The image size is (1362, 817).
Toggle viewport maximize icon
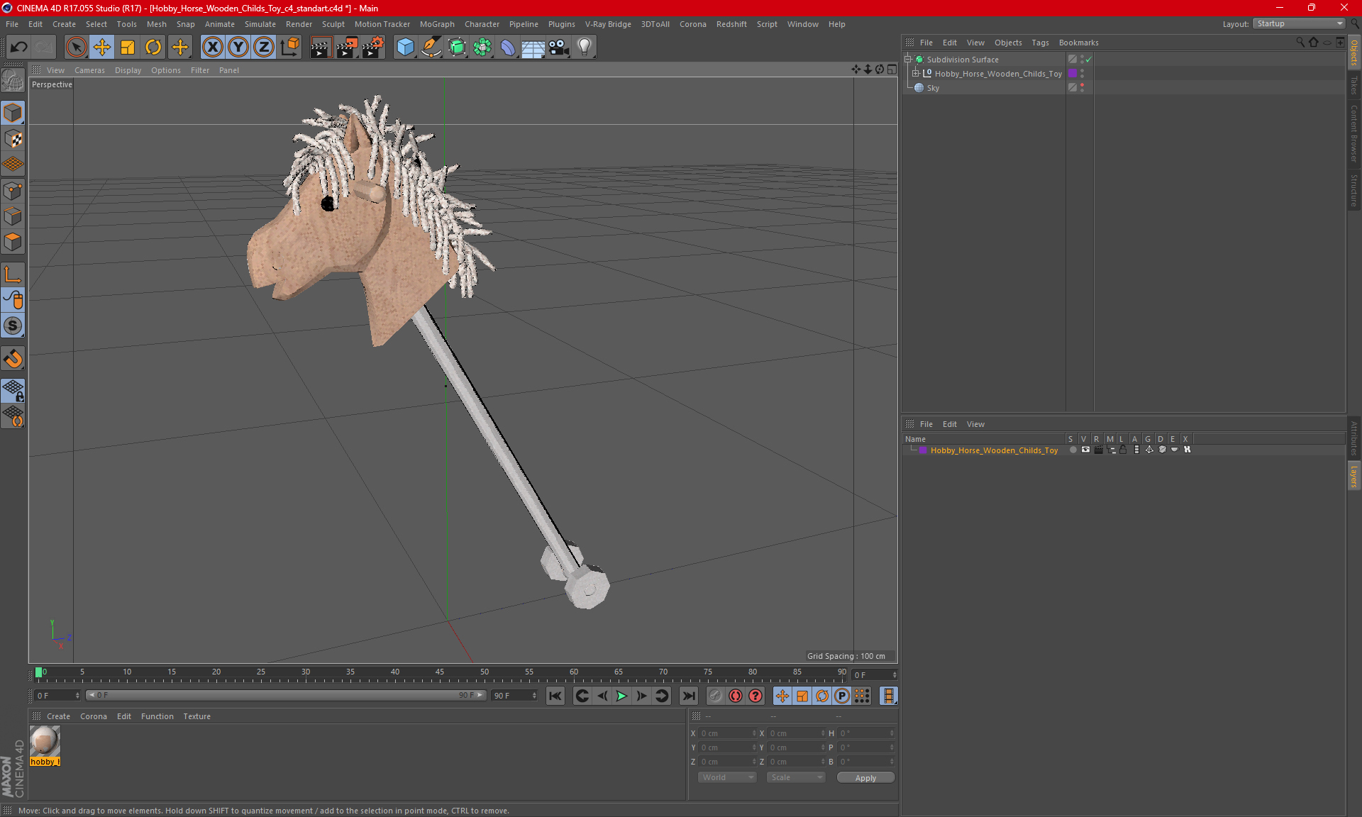(892, 70)
